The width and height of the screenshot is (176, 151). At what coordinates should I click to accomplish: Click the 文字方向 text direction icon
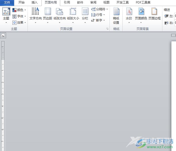[x=35, y=11]
